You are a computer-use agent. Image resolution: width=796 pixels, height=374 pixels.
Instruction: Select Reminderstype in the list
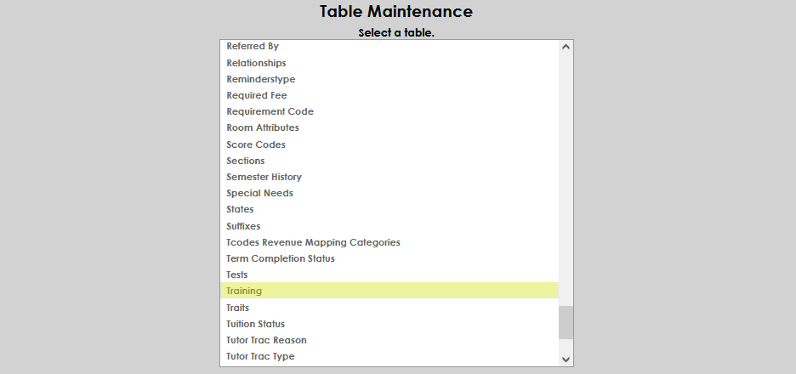point(260,79)
